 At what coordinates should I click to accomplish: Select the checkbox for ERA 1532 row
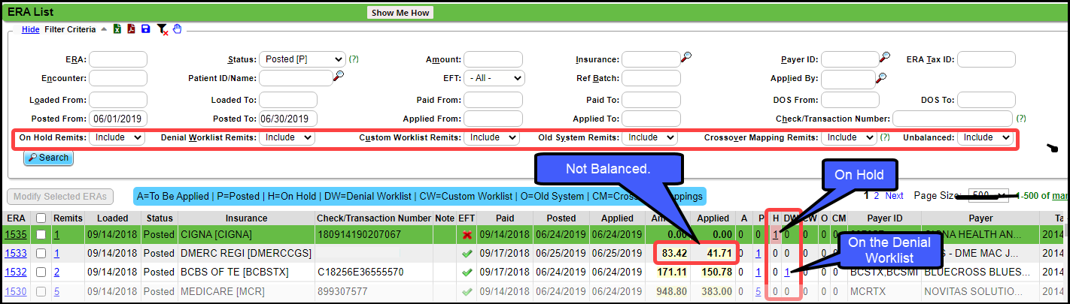click(x=41, y=272)
